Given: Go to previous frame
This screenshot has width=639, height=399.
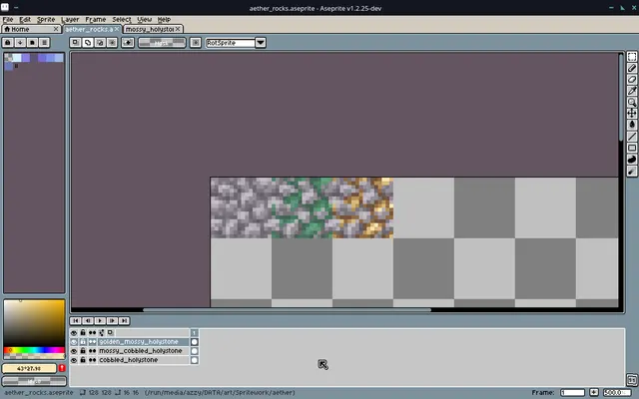Looking at the screenshot, I should [88, 321].
